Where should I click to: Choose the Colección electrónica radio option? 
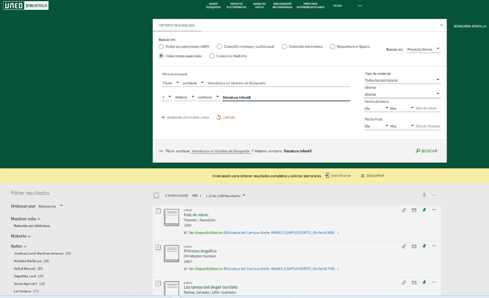click(284, 46)
